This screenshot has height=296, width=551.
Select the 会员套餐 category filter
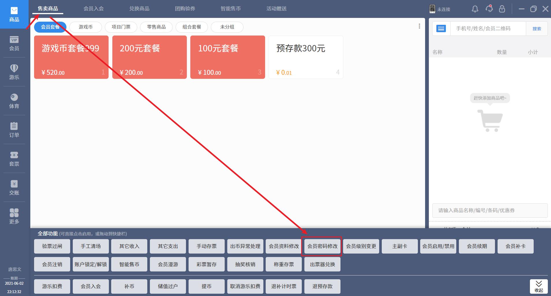pos(50,27)
